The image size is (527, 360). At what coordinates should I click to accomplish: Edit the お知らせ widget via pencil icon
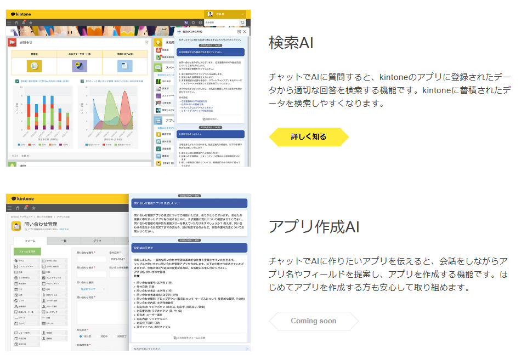point(146,42)
